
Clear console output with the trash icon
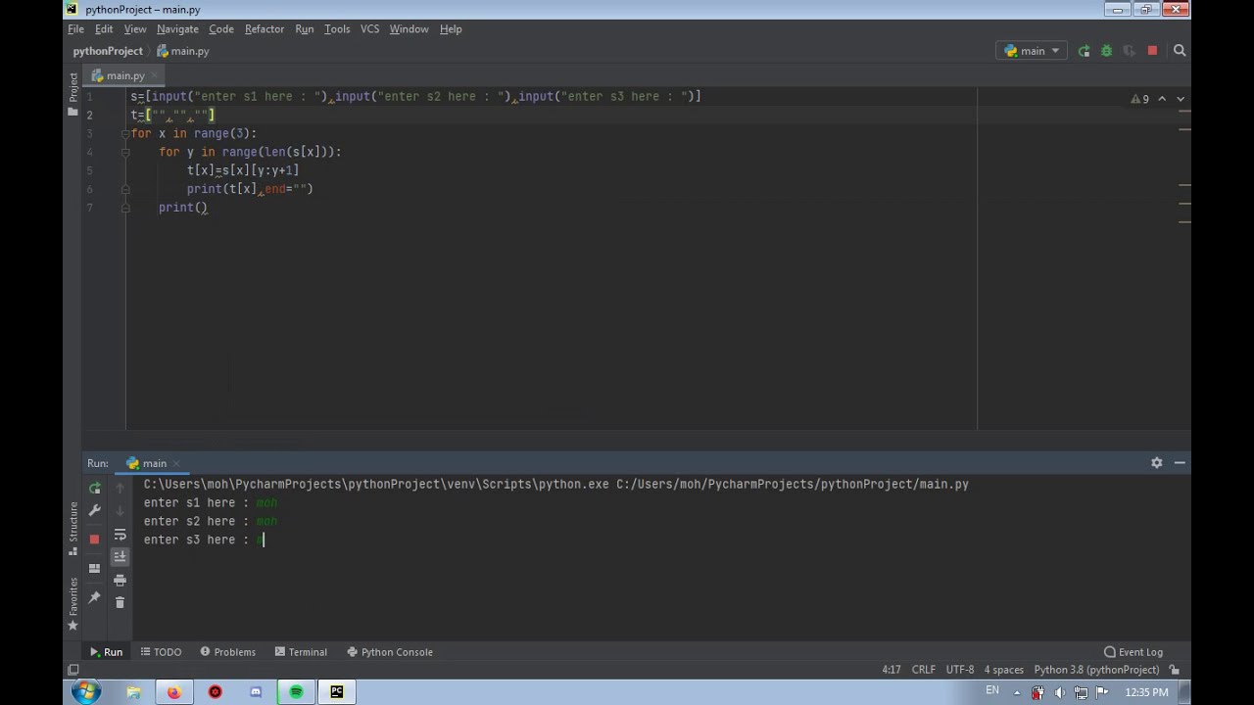[120, 603]
